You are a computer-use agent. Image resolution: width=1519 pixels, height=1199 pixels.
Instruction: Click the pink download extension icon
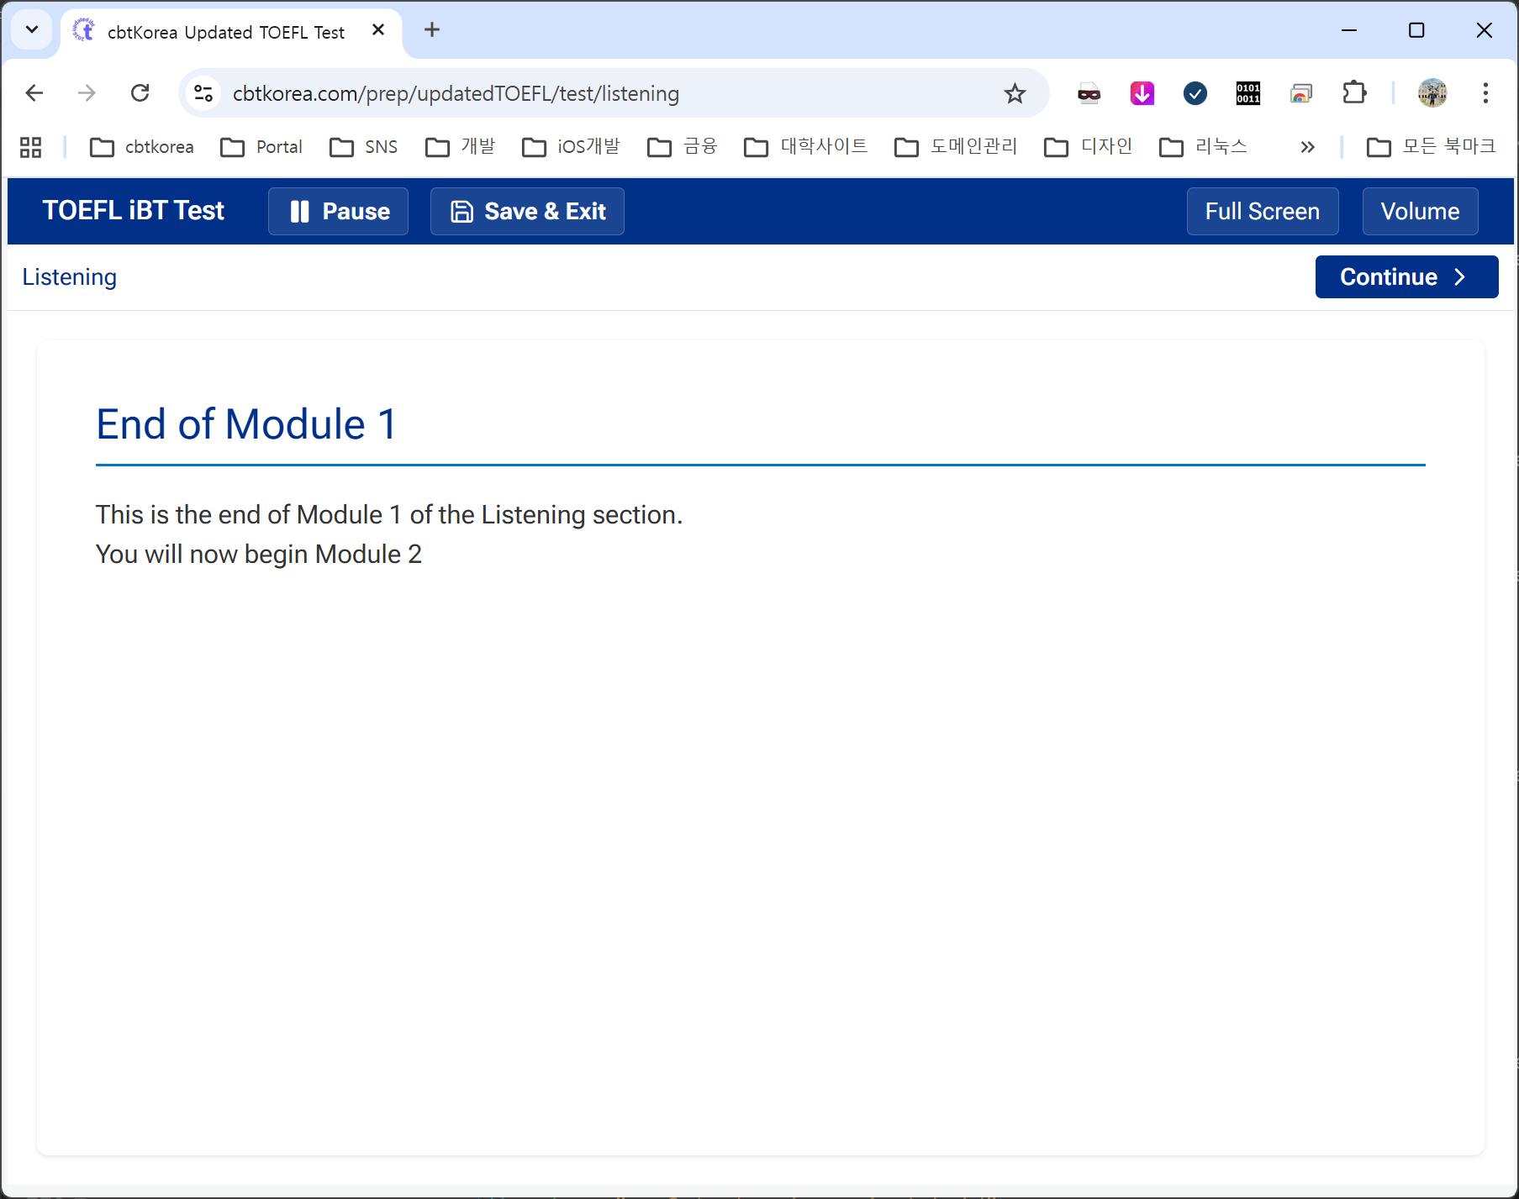[1142, 93]
